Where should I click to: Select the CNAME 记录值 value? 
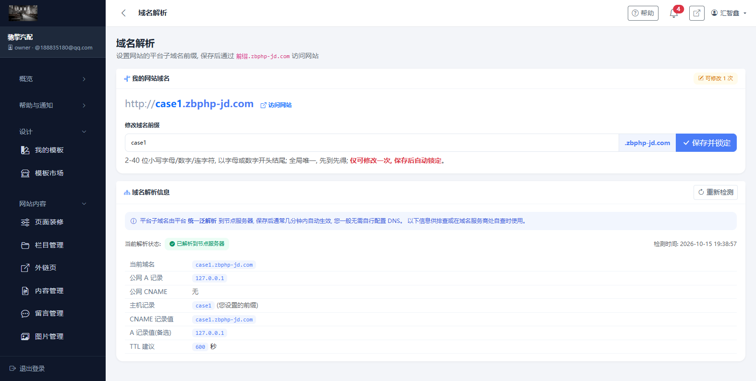pyautogui.click(x=224, y=320)
